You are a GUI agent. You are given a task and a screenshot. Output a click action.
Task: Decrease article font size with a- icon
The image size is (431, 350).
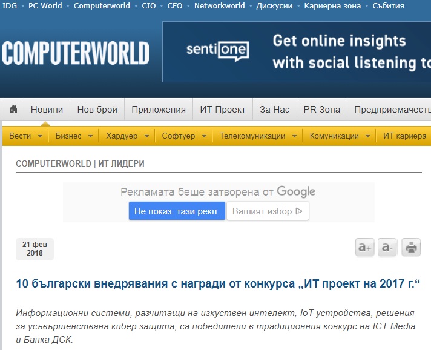tap(387, 247)
